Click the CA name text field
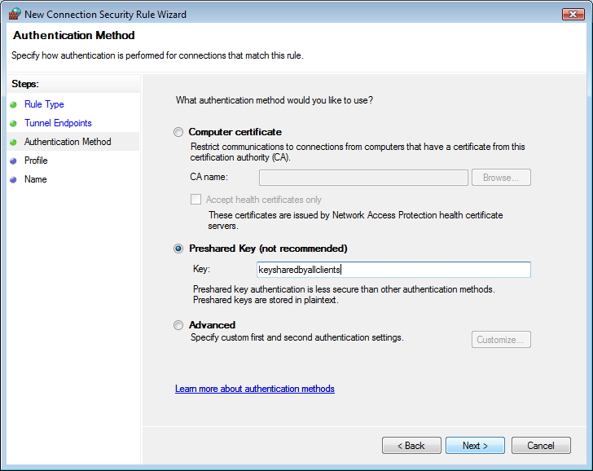The width and height of the screenshot is (593, 471). [363, 178]
